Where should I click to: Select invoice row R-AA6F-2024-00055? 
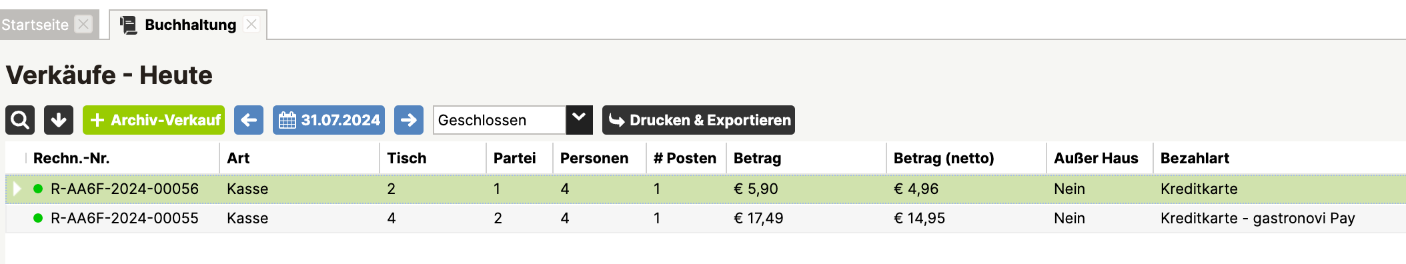[706, 218]
